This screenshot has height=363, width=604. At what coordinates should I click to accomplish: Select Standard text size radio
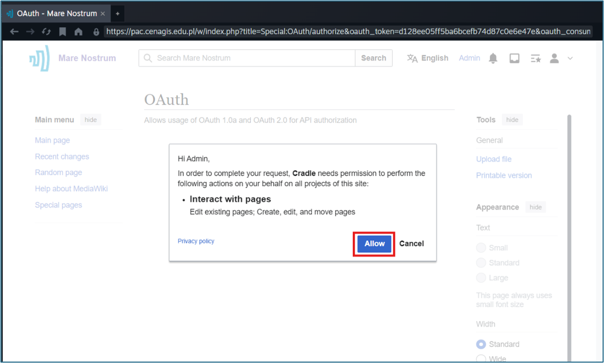point(481,262)
